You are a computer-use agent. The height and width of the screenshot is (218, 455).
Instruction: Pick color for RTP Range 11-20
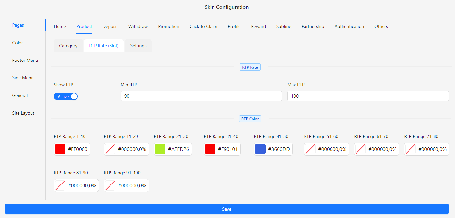(x=110, y=149)
